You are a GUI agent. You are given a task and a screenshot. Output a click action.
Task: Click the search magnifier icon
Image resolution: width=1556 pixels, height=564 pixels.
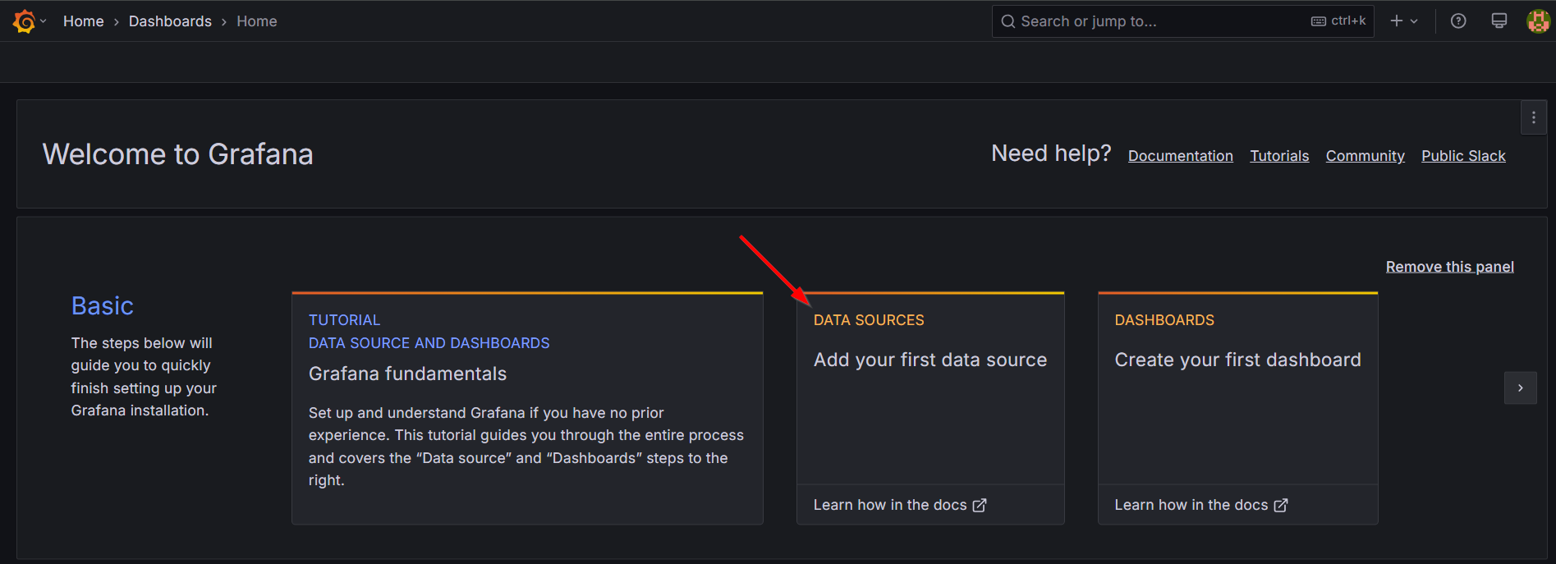coord(1007,21)
